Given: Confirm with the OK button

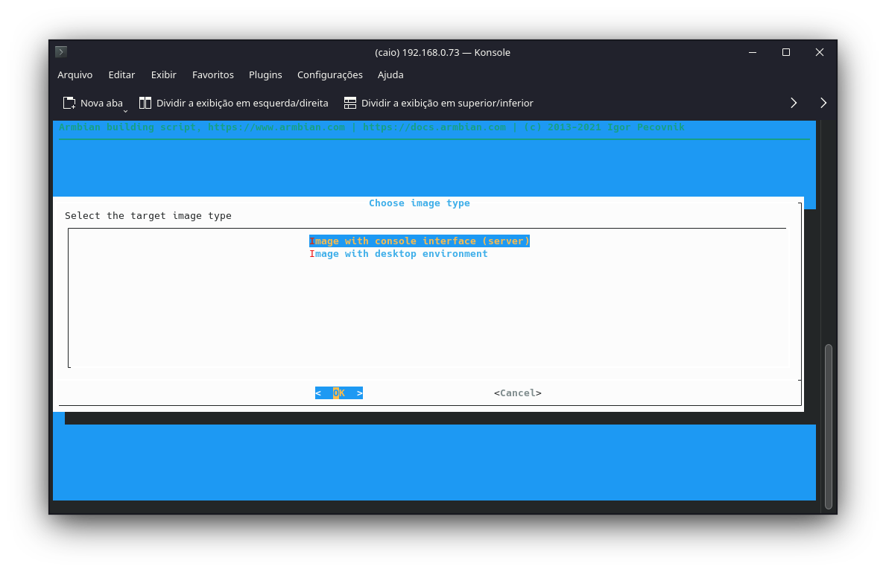Looking at the screenshot, I should (x=339, y=393).
